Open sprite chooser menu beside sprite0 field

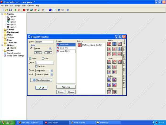point(50,49)
